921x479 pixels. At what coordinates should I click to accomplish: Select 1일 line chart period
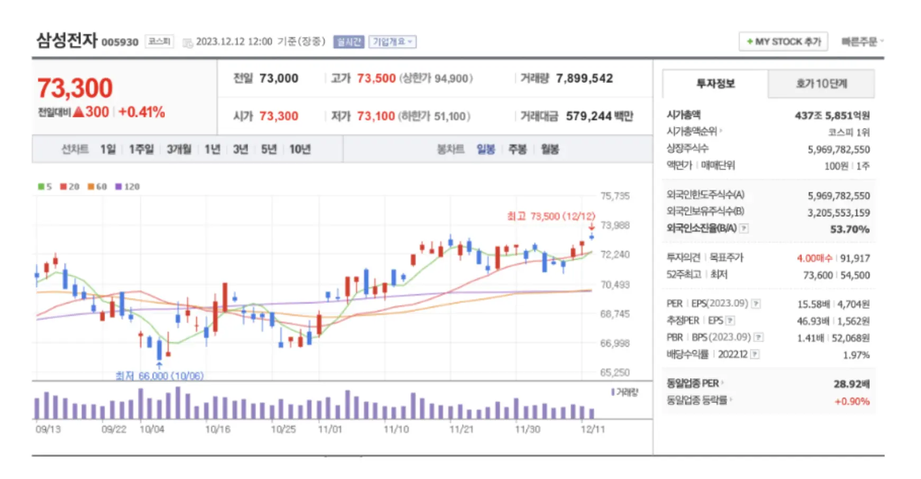108,150
